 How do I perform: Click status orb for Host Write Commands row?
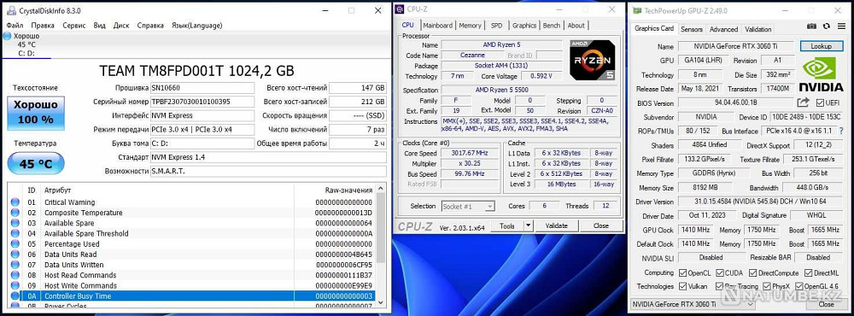click(15, 285)
